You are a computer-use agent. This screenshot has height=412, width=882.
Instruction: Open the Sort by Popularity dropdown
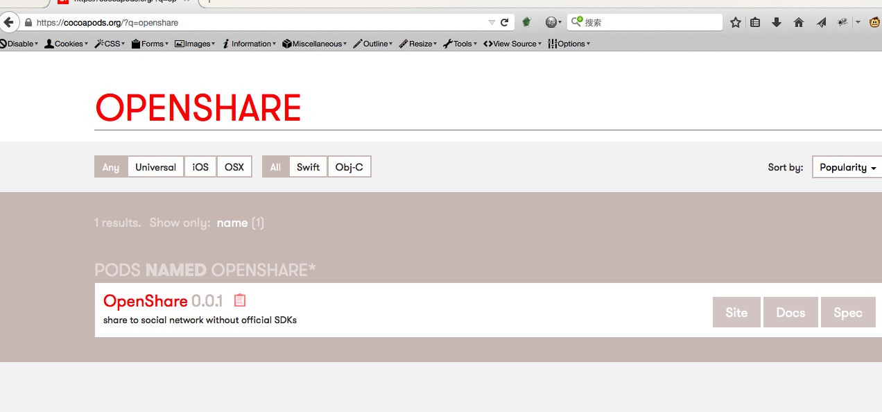coord(847,167)
